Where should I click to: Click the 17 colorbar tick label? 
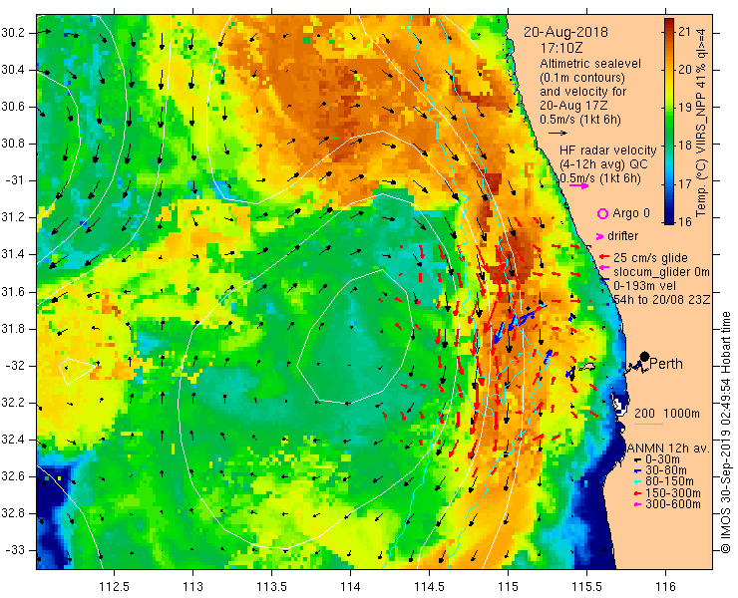(x=685, y=183)
